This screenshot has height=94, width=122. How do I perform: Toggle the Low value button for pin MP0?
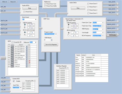[12, 47]
